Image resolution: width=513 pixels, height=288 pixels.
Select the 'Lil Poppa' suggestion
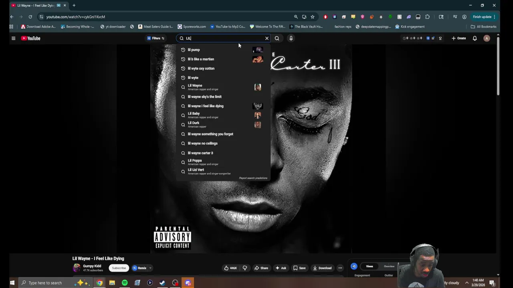pyautogui.click(x=223, y=162)
